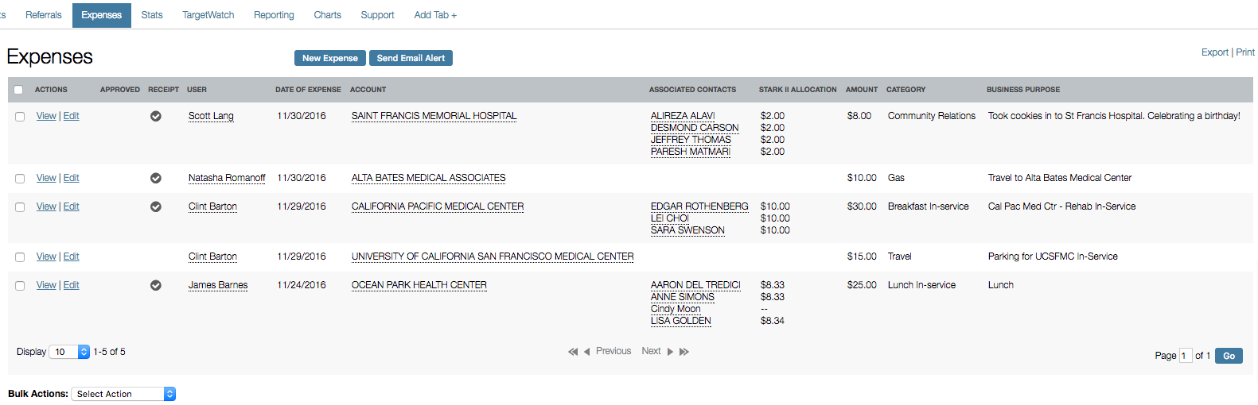This screenshot has height=405, width=1258.
Task: Switch to the Reporting tab
Action: coord(274,15)
